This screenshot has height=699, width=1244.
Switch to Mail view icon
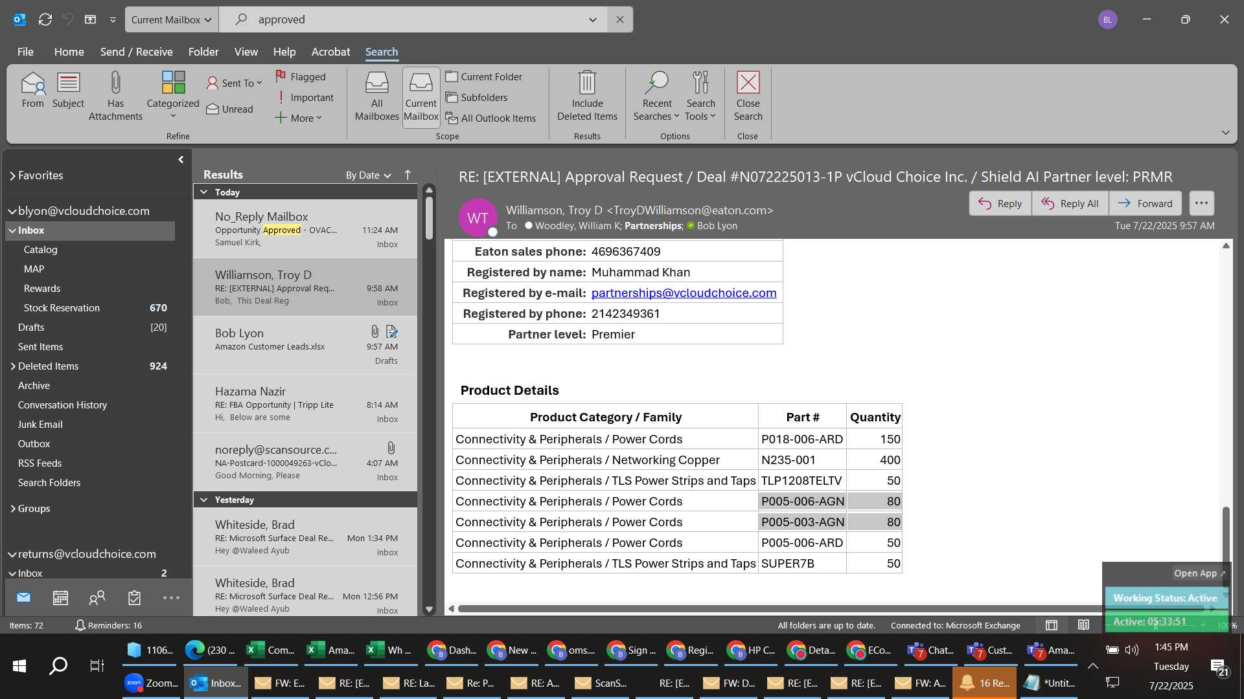click(x=23, y=597)
